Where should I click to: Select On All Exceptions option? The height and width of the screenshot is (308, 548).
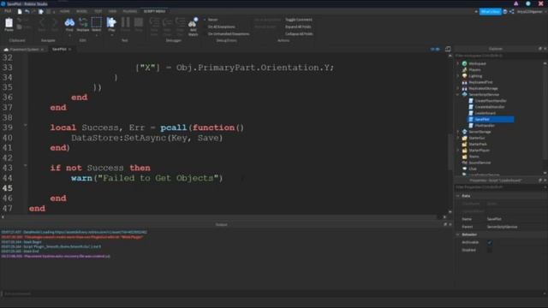(221, 27)
